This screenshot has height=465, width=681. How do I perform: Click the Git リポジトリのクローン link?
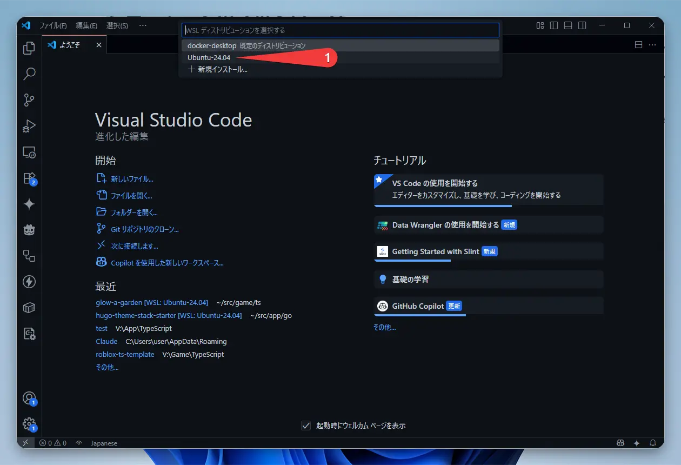pos(145,229)
